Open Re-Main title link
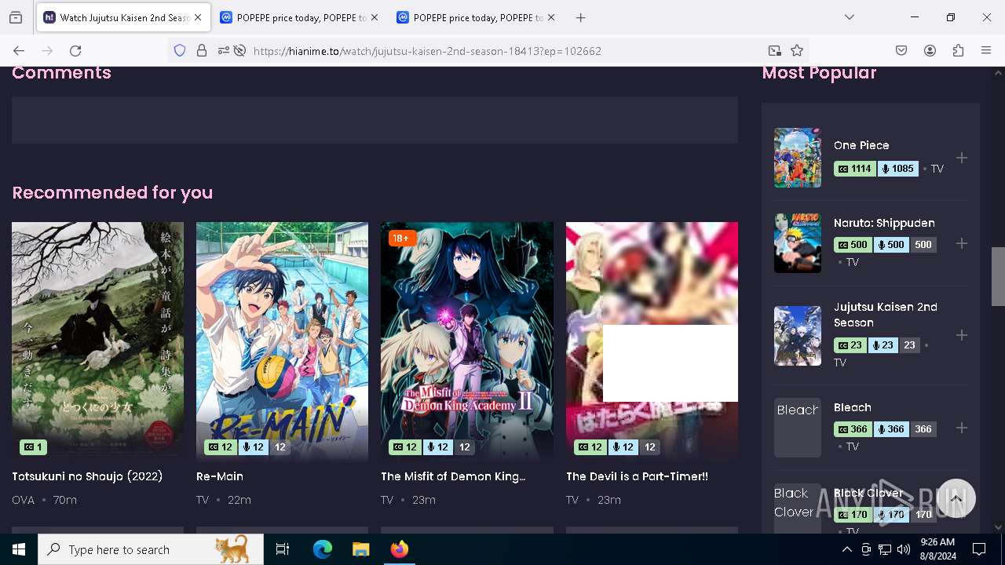 [220, 476]
